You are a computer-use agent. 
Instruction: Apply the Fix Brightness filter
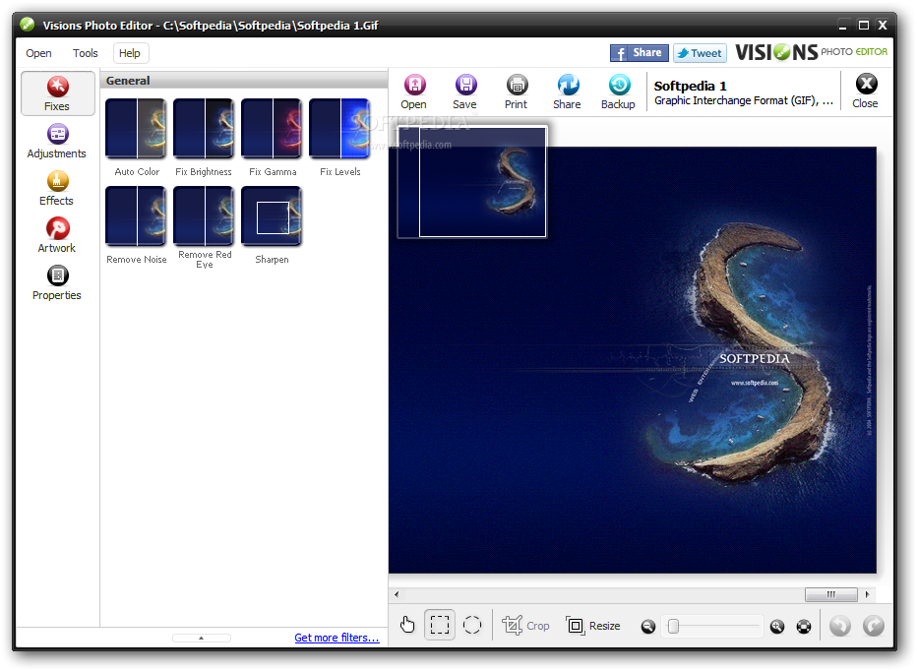204,129
